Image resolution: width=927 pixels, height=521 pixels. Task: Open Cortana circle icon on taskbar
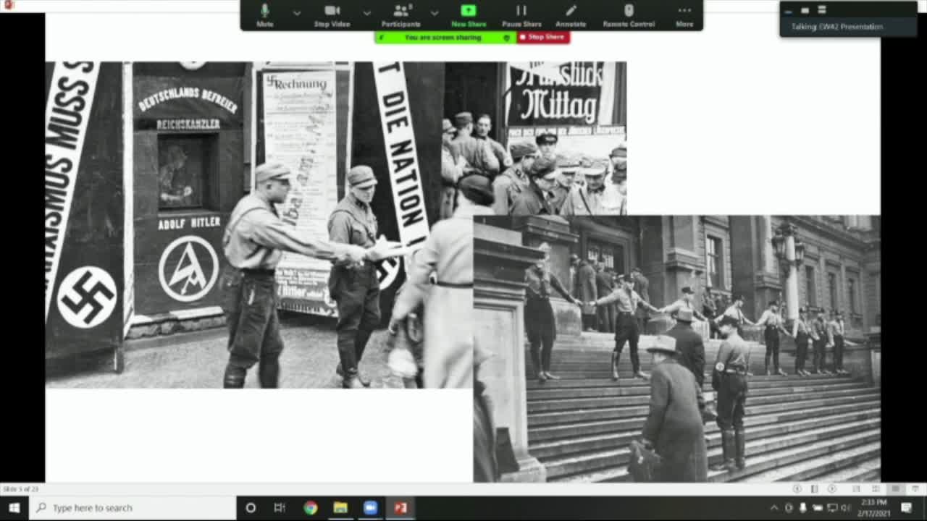click(251, 507)
